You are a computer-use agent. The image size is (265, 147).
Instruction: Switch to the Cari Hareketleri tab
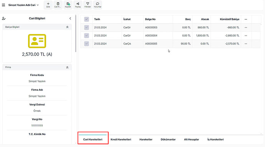93,139
